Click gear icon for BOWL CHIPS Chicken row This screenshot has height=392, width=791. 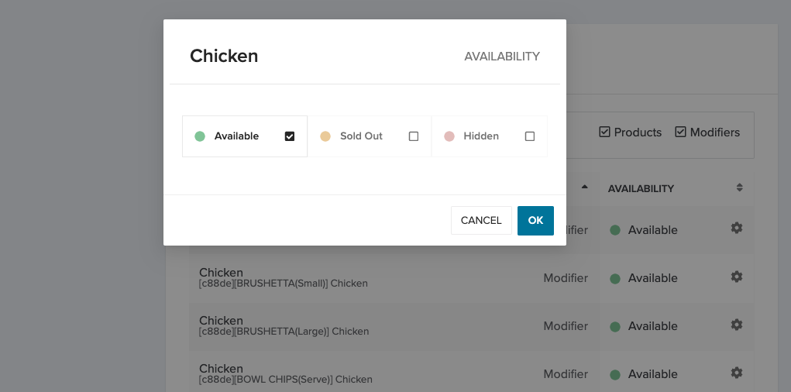coord(737,373)
